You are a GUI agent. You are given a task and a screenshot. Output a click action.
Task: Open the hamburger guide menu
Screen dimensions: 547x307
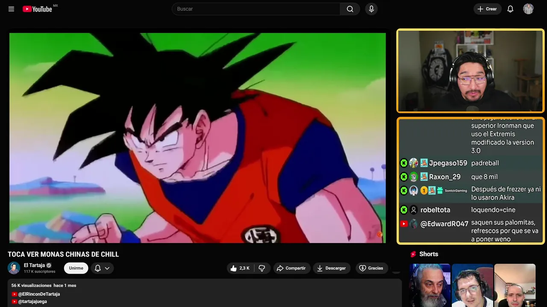coord(11,9)
